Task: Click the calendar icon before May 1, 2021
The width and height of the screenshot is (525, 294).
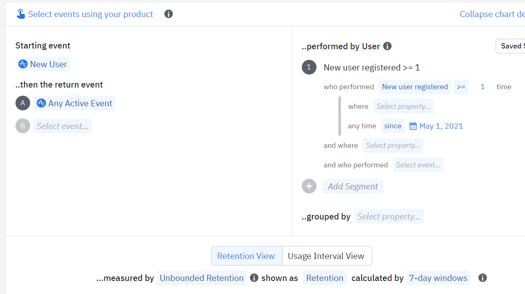Action: click(413, 126)
